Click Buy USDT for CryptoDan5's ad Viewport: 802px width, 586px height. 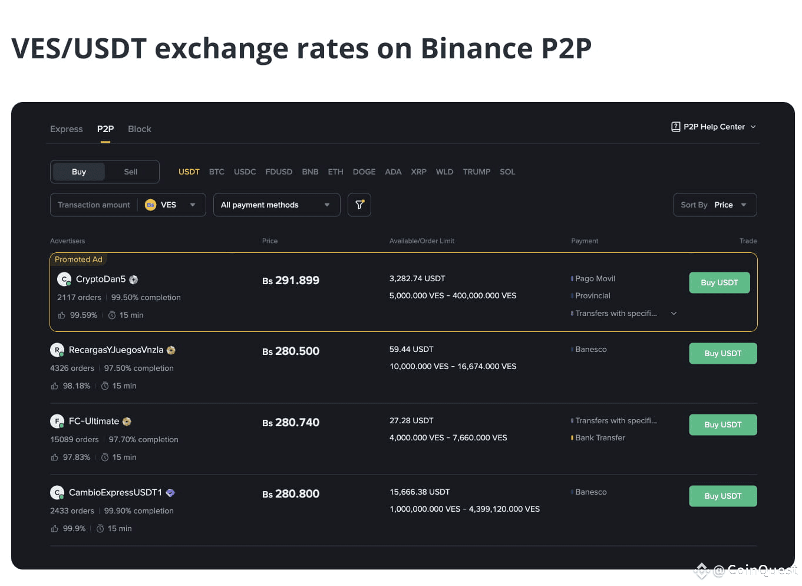click(719, 283)
